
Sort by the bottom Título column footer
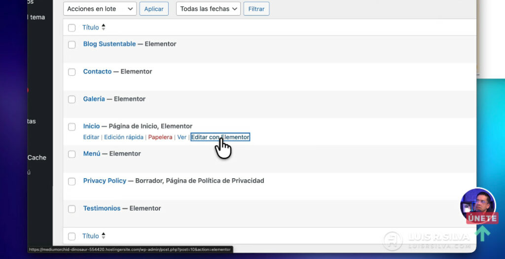(x=91, y=236)
